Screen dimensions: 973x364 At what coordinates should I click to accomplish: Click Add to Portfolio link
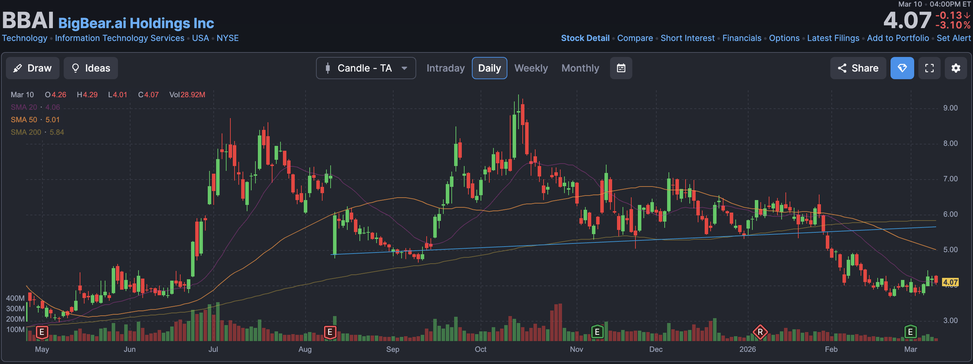click(898, 38)
